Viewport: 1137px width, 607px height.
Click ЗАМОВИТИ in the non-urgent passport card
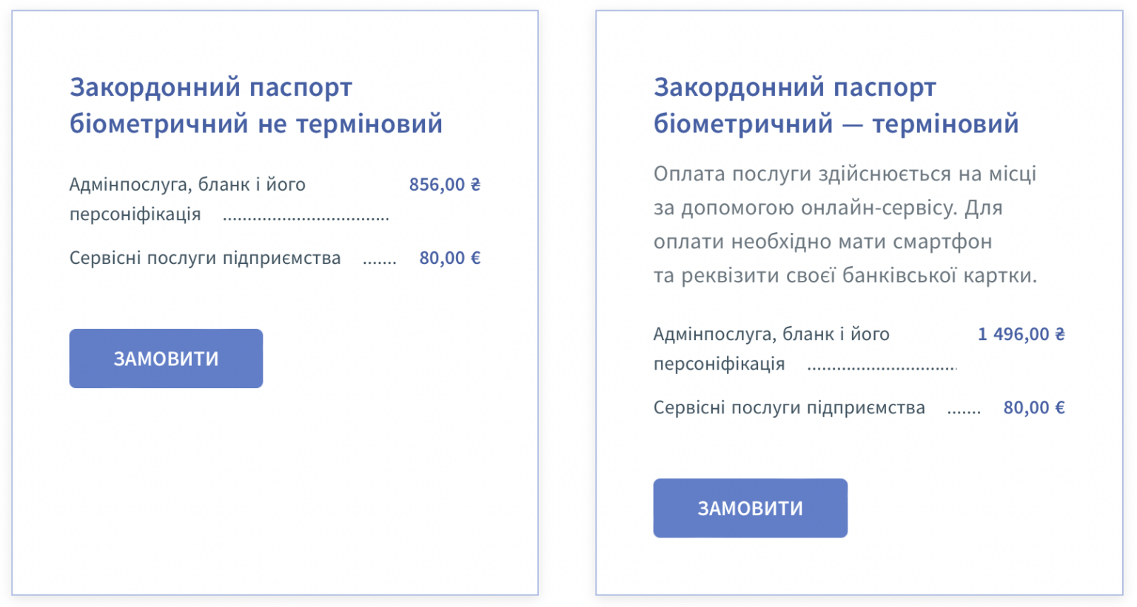(166, 359)
